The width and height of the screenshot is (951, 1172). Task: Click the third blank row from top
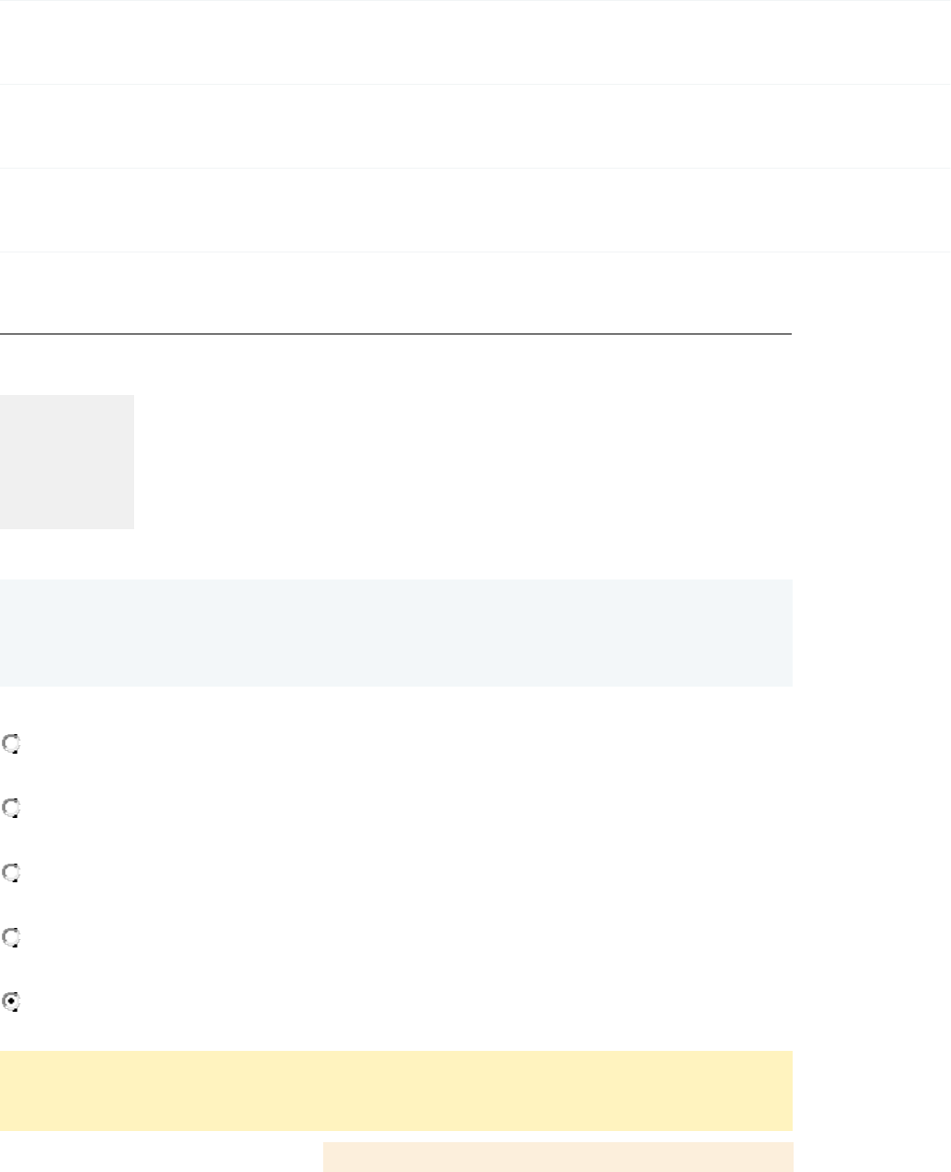[475, 210]
